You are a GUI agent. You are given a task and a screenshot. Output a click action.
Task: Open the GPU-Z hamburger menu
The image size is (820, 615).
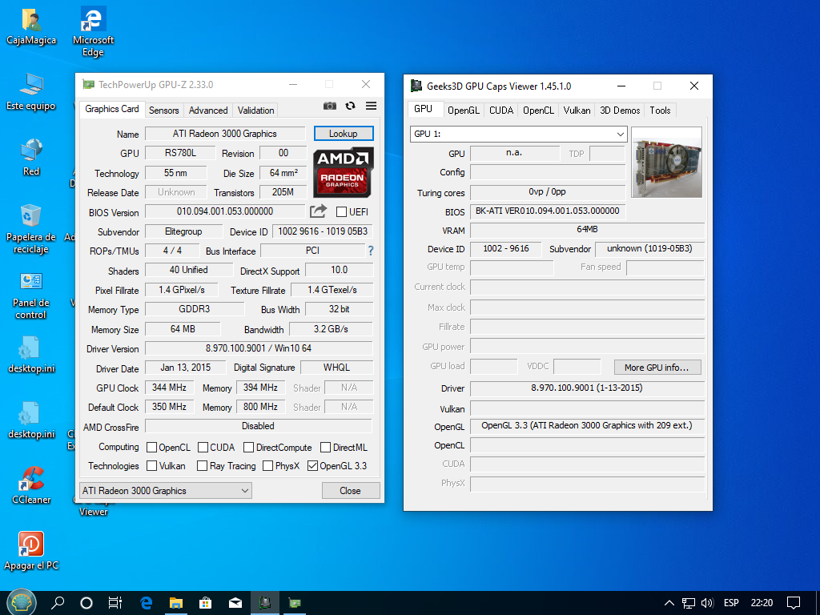(372, 107)
